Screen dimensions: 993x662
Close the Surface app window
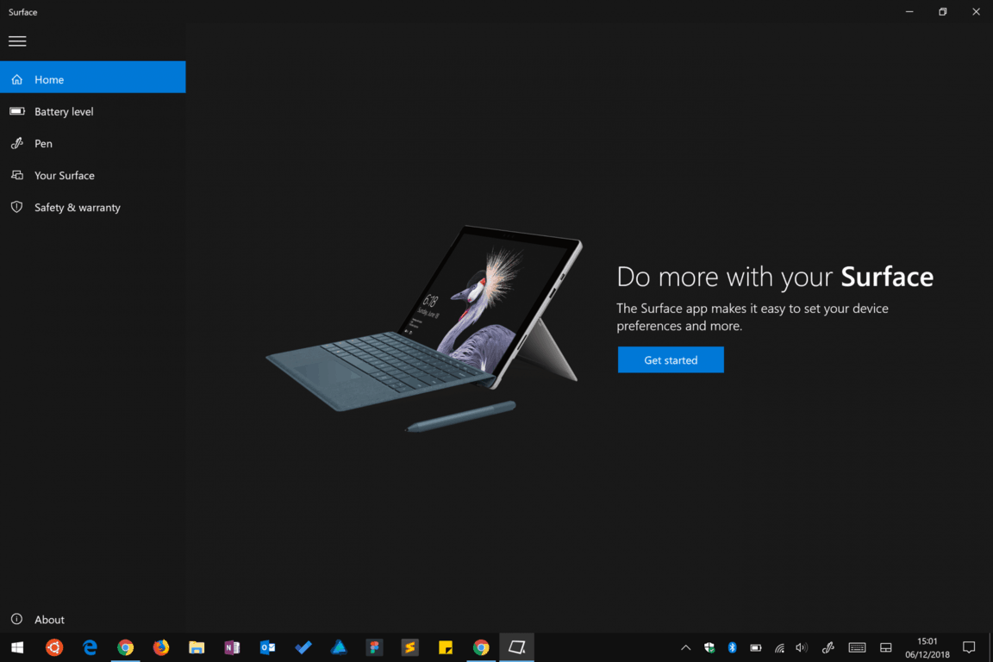coord(976,11)
